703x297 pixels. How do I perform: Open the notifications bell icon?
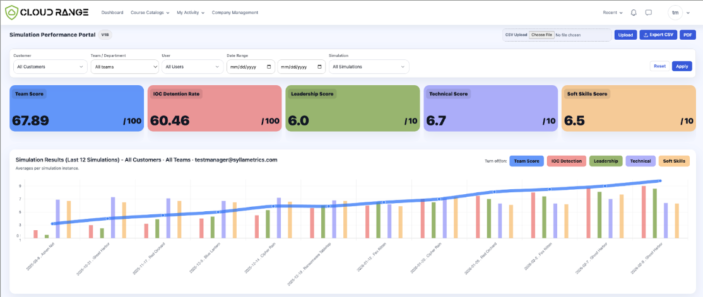634,13
